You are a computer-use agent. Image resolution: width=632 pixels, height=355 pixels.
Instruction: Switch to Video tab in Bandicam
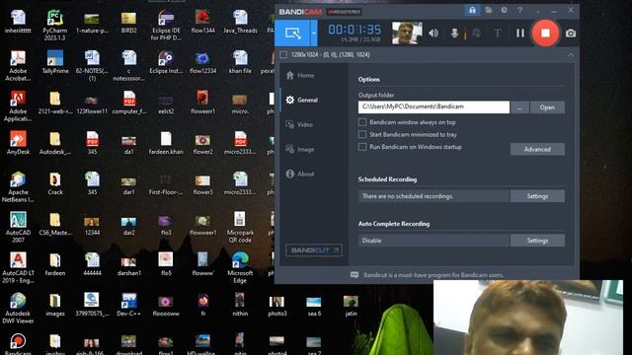[x=299, y=124]
